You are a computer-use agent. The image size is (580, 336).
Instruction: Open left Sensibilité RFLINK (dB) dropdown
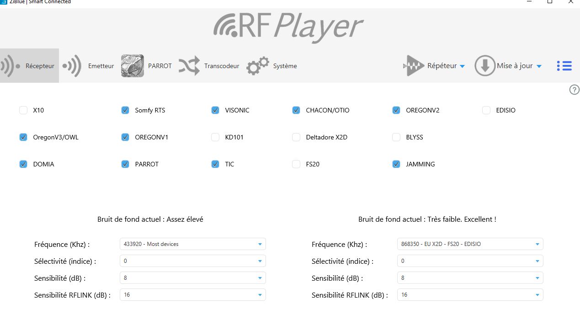[x=192, y=295]
